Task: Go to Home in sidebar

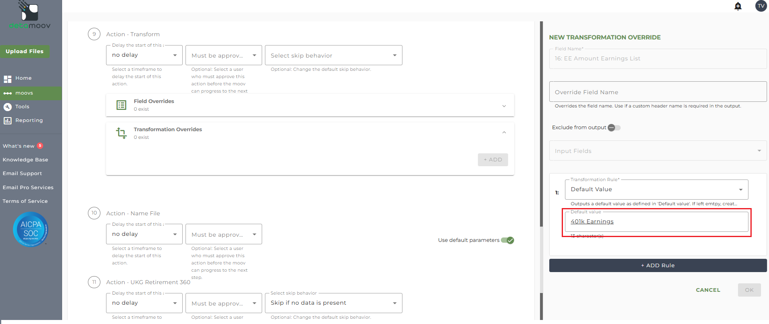Action: [x=23, y=78]
